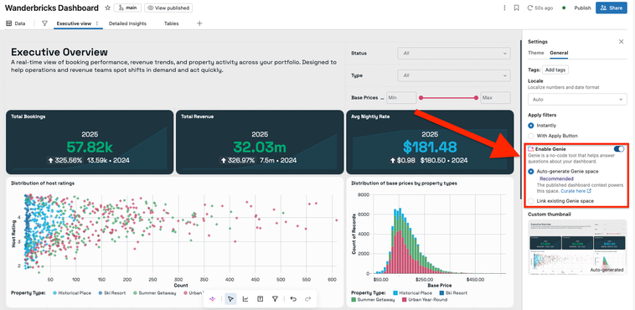Add a new page with the plus icon
The image size is (635, 310).
click(x=199, y=23)
